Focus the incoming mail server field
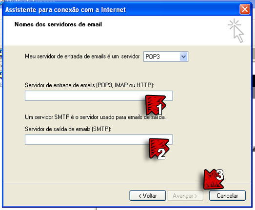 tap(99, 95)
